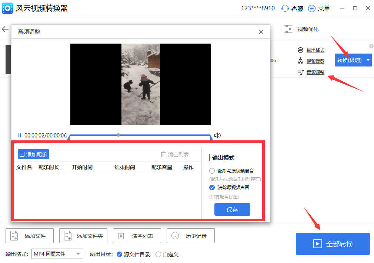Mute the preview with the speaker icon
This screenshot has width=374, height=263.
click(217, 136)
